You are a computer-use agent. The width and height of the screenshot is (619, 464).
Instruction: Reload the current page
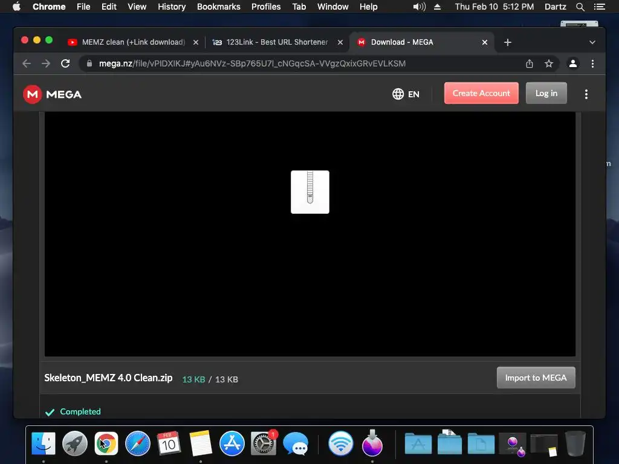pyautogui.click(x=65, y=63)
